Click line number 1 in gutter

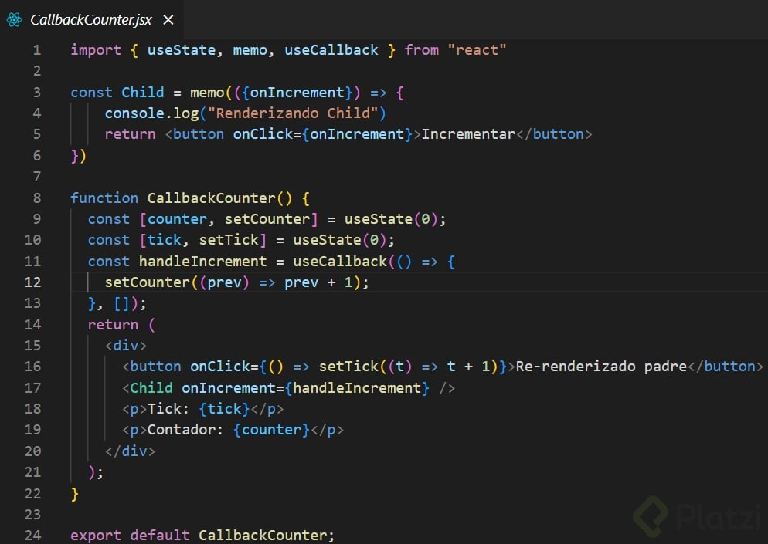(37, 50)
